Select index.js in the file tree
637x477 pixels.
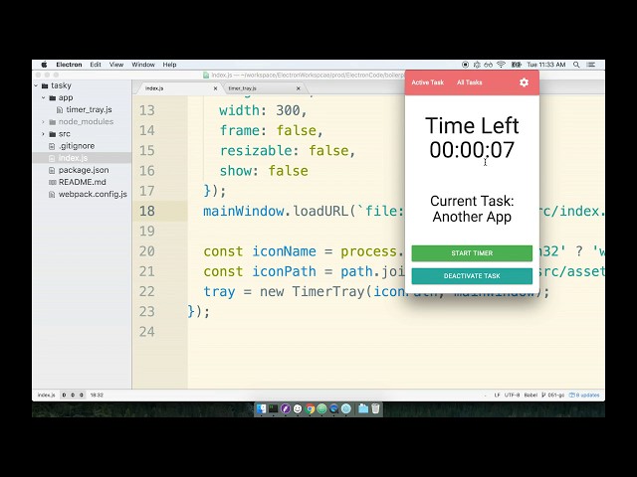tap(73, 158)
